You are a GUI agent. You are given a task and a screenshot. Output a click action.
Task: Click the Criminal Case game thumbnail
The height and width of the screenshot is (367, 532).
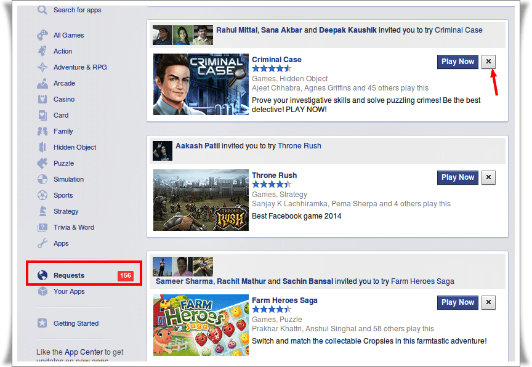pos(201,84)
